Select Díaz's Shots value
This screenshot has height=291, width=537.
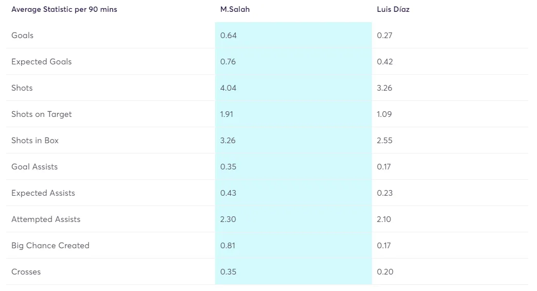(x=385, y=88)
